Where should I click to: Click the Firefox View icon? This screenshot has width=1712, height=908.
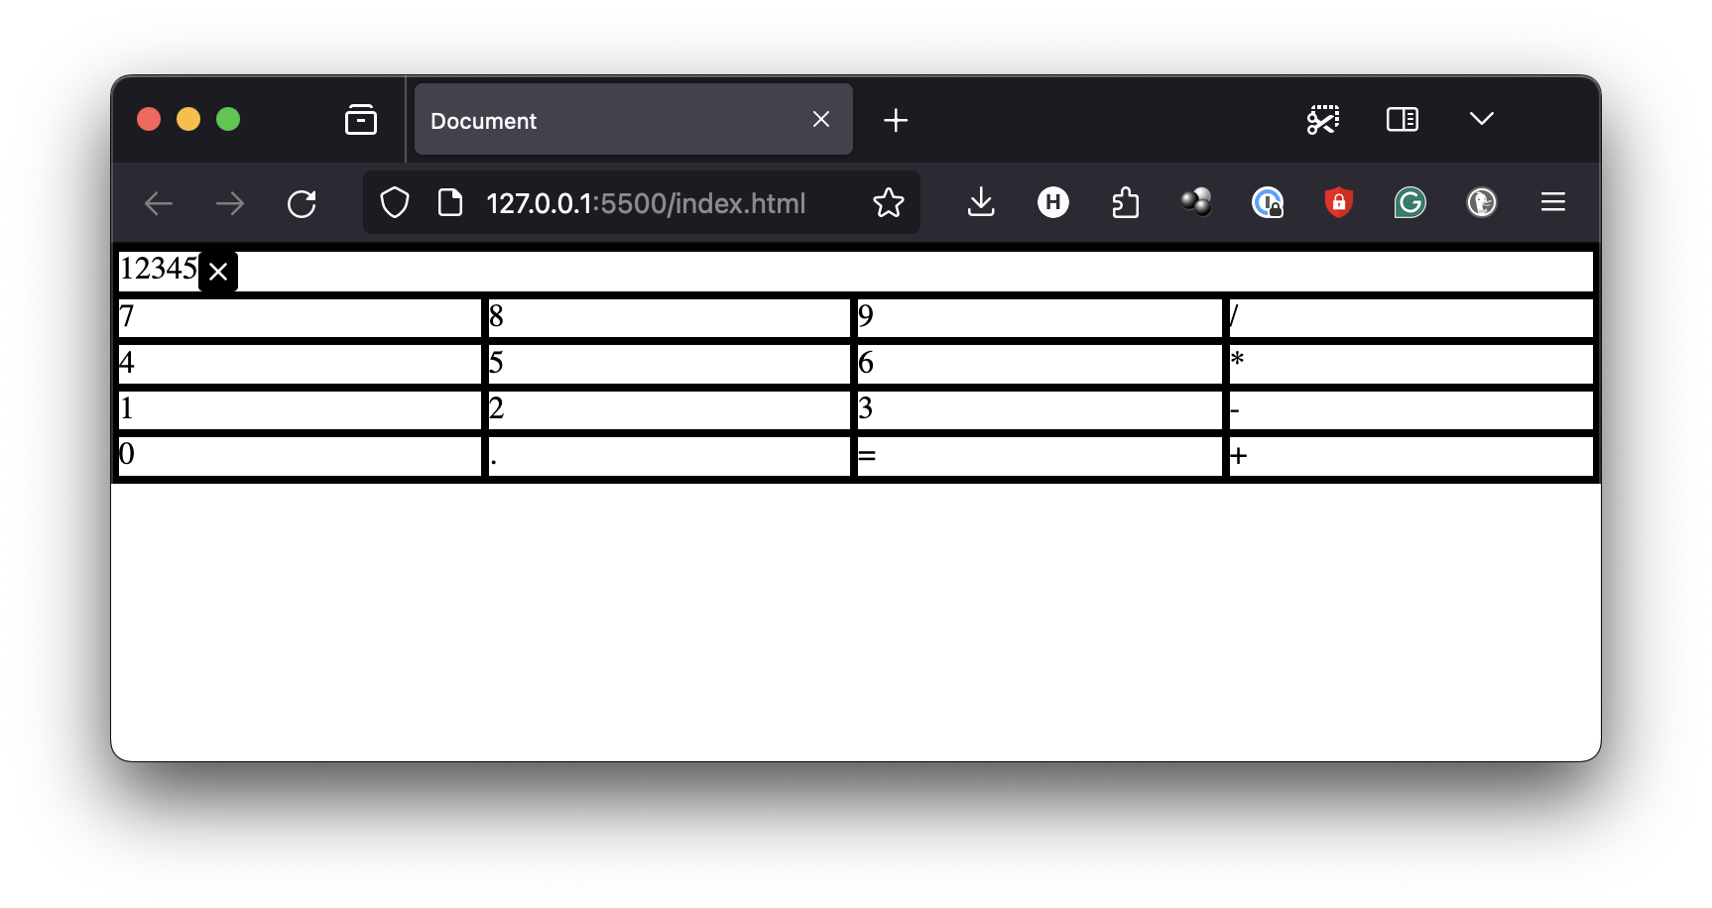[360, 120]
